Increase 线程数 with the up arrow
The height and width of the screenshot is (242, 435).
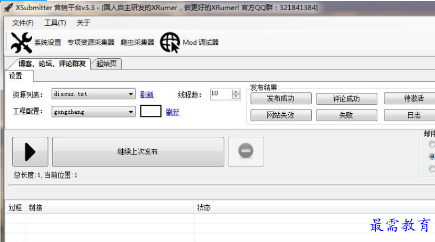pos(236,91)
